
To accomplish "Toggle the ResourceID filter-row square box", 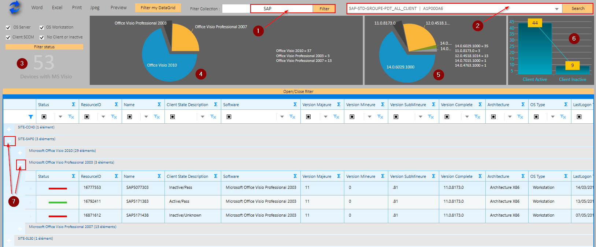I will coord(87,117).
